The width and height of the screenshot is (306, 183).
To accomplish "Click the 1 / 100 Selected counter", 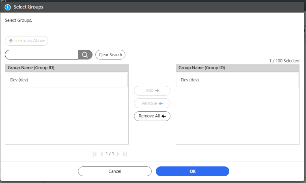I will 284,61.
